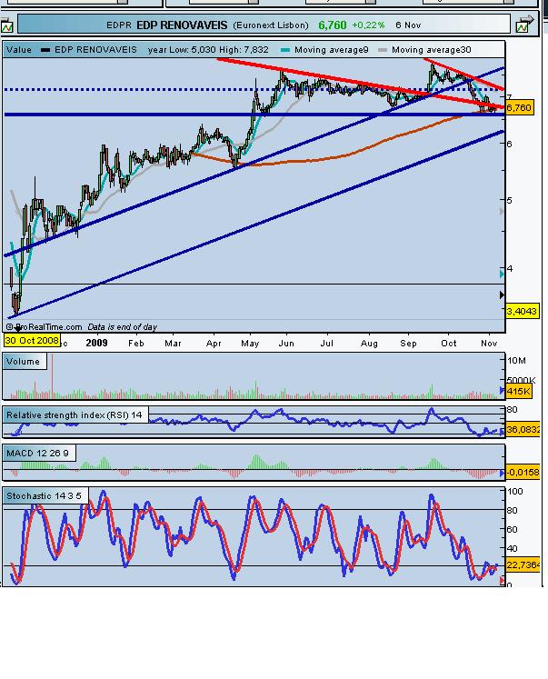Select the Value panel label
Screen dimensions: 548x679
tap(18, 50)
